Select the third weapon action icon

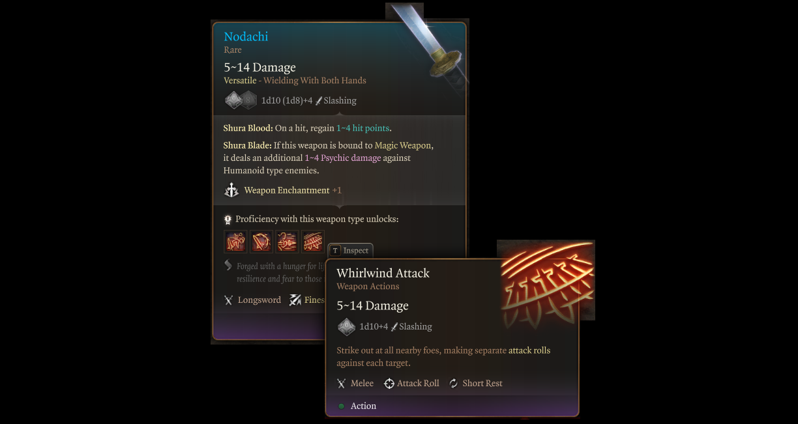coord(287,242)
